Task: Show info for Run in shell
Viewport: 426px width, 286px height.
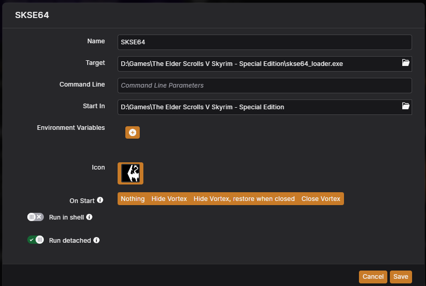Action: 89,217
